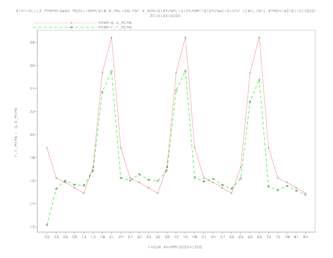
Task: Click the x-axis title FHOUR VHHMM:0000>1200
Action: pos(175,247)
